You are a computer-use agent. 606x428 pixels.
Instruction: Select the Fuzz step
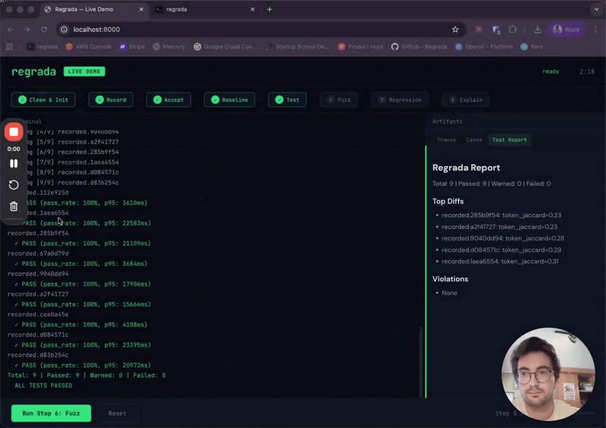339,99
